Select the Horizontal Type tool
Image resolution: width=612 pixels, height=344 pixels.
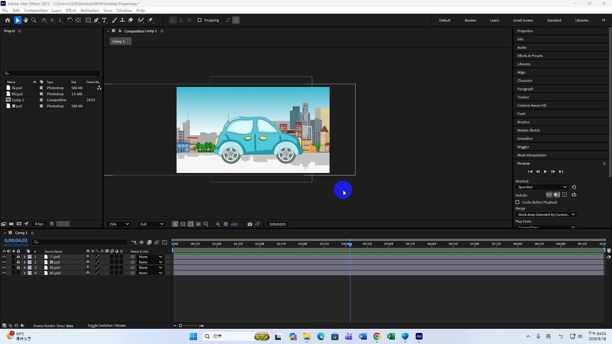tap(104, 20)
